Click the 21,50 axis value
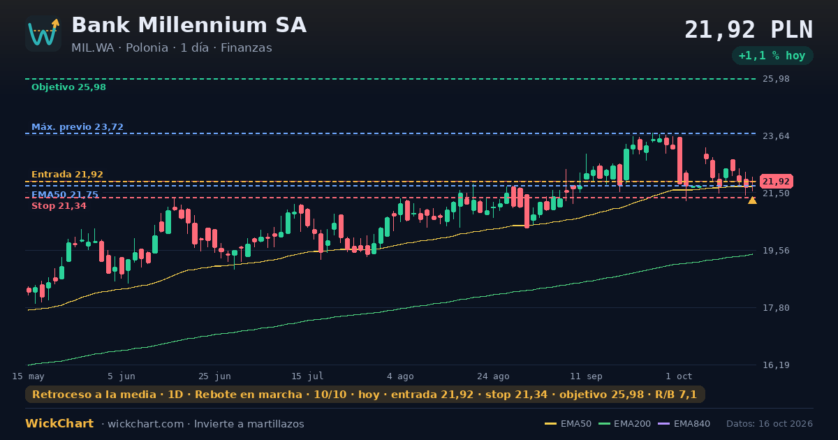Viewport: 838px width, 440px height. pyautogui.click(x=777, y=193)
